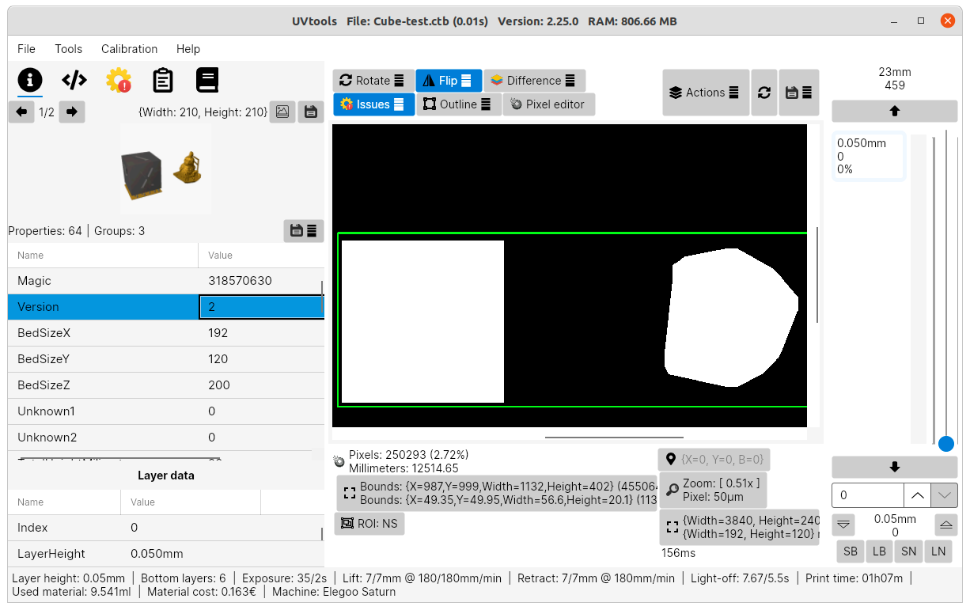970x610 pixels.
Task: Open the file information tab icon
Action: tap(30, 80)
